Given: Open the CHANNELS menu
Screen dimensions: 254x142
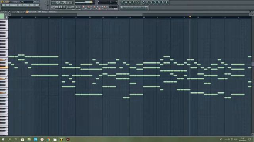Looking at the screenshot, I should (x=13, y=5).
